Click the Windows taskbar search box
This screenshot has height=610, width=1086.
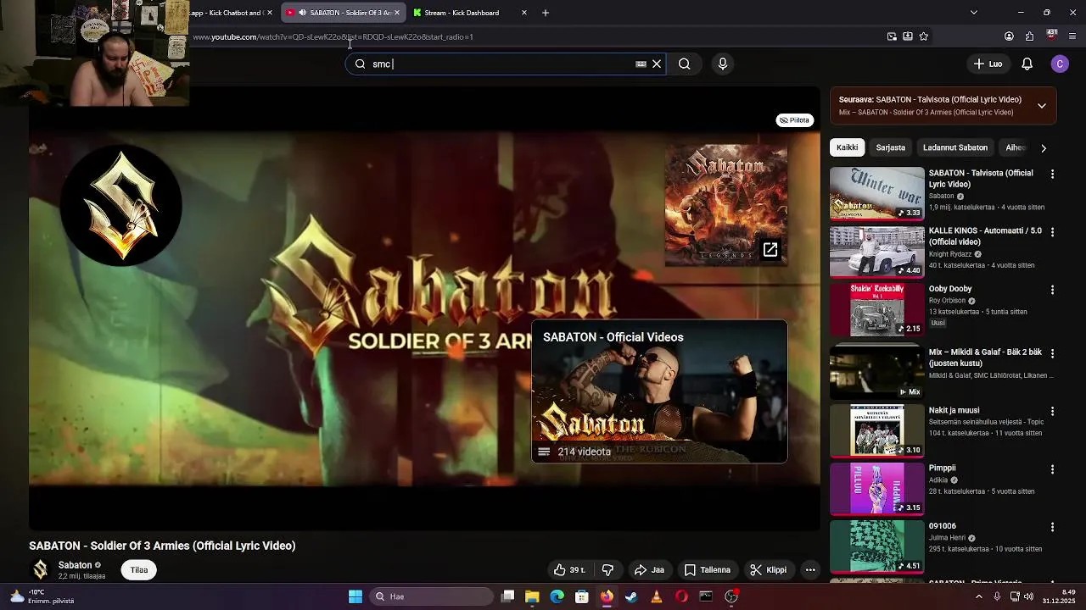click(433, 596)
